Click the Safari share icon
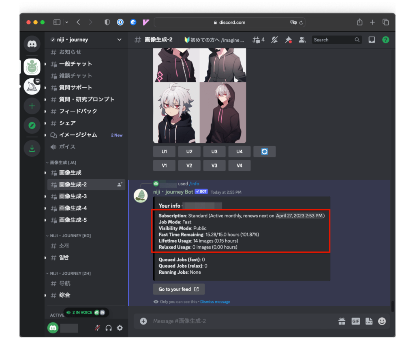This screenshot has height=363, width=415. [359, 22]
